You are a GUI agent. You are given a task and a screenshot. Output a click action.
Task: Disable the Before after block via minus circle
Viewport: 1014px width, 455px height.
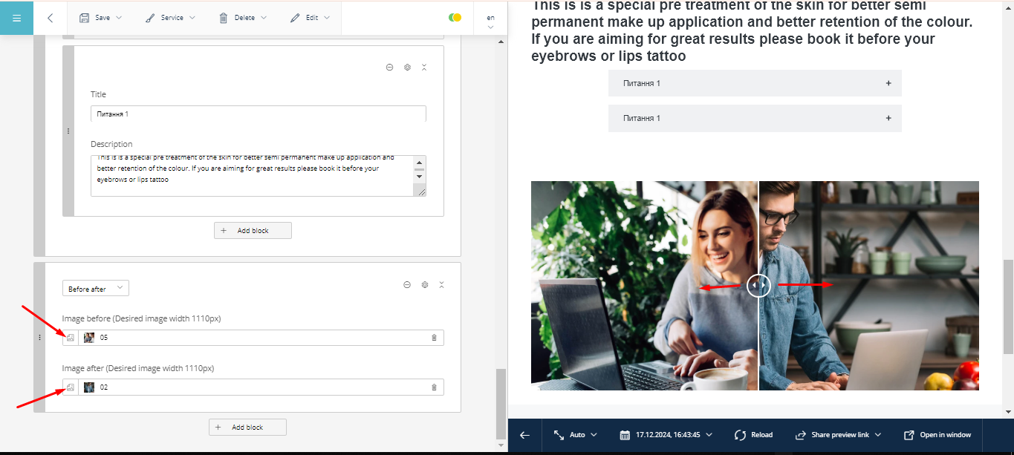coord(407,285)
